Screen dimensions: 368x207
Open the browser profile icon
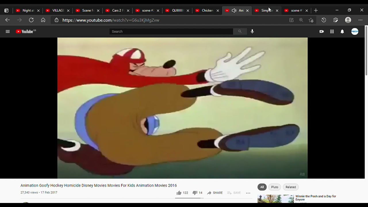[348, 20]
